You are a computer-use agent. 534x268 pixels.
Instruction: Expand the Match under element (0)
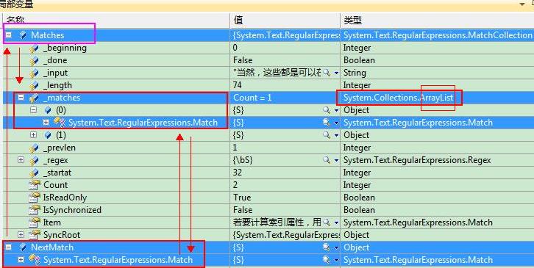pyautogui.click(x=46, y=123)
